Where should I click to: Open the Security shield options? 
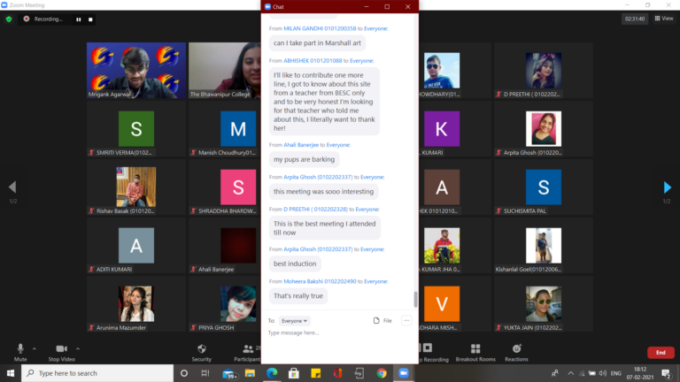click(202, 350)
